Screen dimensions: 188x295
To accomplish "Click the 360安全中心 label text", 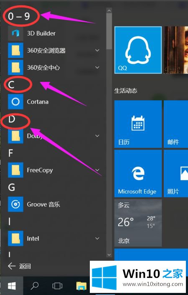I will coord(43,68).
